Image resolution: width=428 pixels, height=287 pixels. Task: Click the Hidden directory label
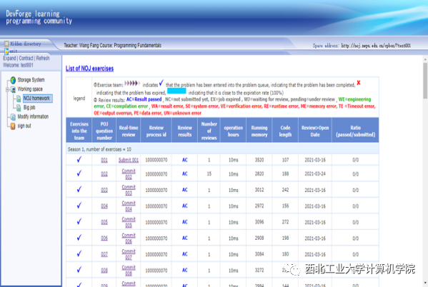pyautogui.click(x=26, y=44)
